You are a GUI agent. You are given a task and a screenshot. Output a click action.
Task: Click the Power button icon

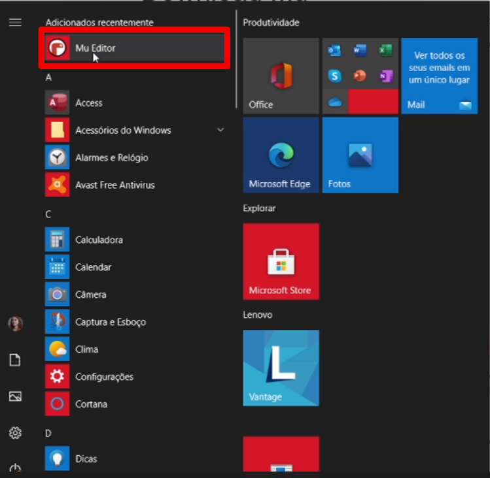pyautogui.click(x=15, y=468)
